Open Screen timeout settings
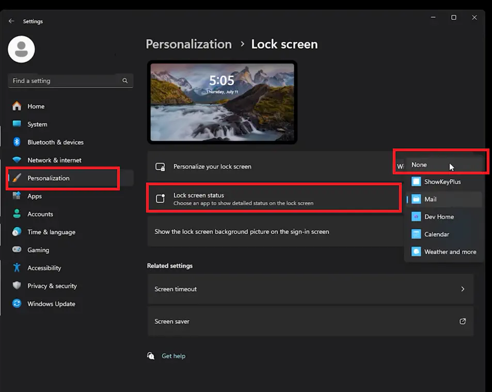Image resolution: width=492 pixels, height=392 pixels. (310, 289)
